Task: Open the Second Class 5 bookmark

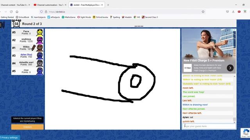Action: tap(150, 17)
